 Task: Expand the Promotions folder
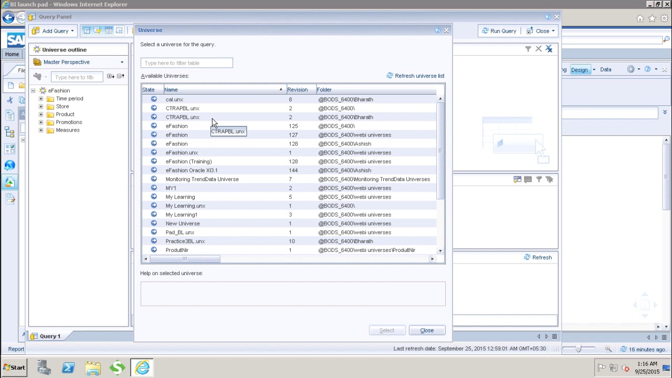coord(41,122)
